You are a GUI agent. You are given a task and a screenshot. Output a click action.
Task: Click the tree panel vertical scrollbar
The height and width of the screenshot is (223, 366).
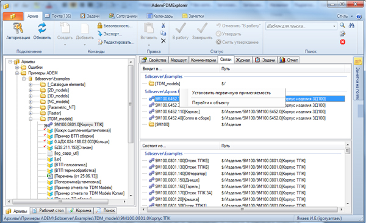coord(131,104)
